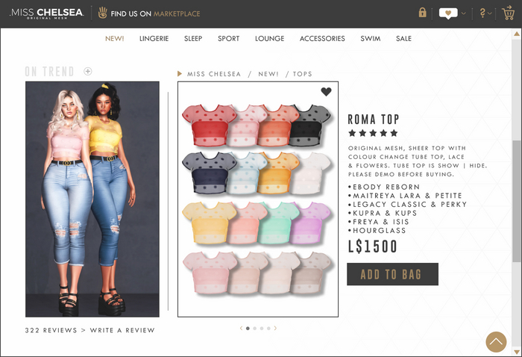Screen dimensions: 522x357
Task: Select the yellow Roma top swatch
Action: 208,223
